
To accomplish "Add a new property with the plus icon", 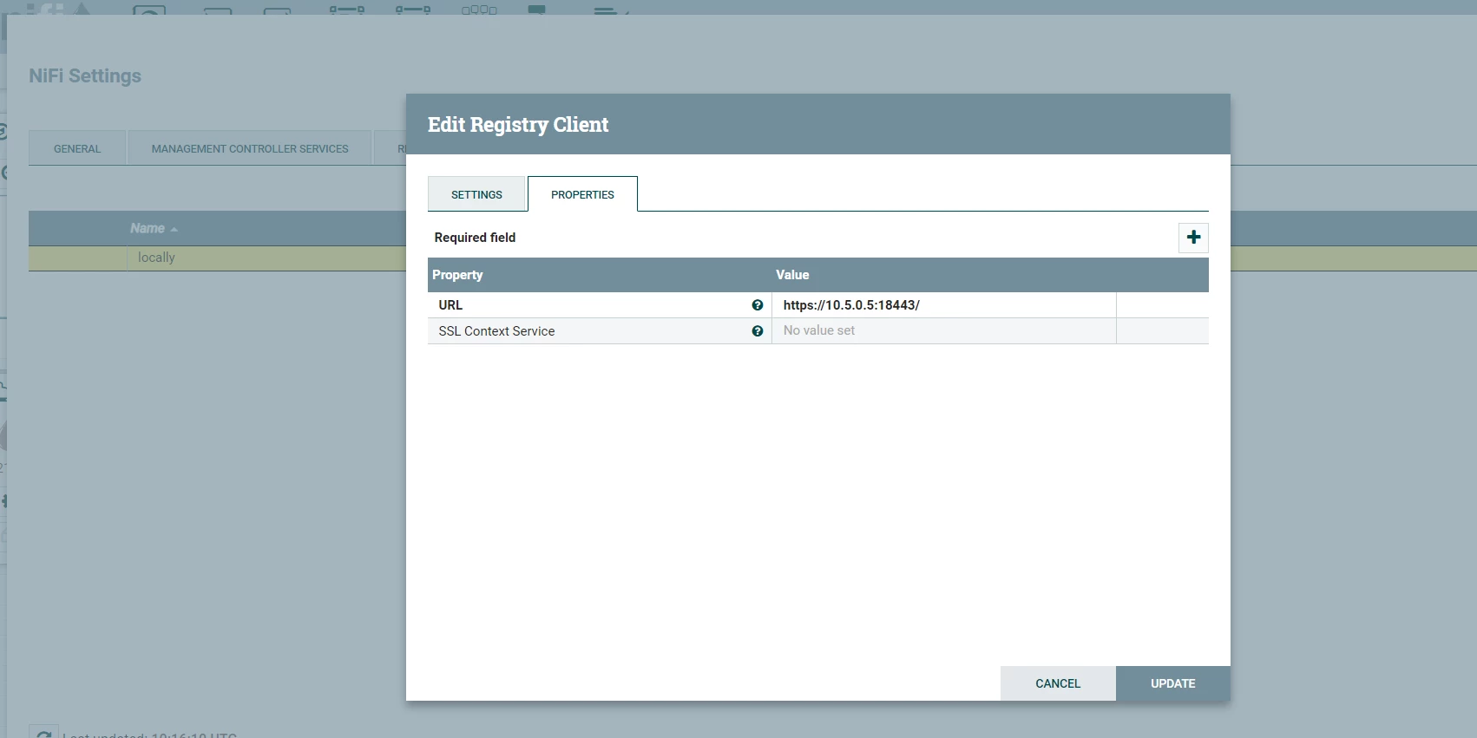I will pyautogui.click(x=1193, y=238).
